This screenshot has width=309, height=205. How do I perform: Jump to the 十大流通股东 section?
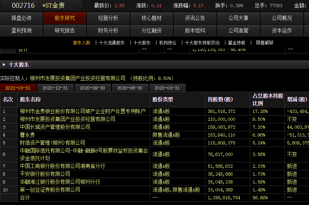tap(112, 43)
